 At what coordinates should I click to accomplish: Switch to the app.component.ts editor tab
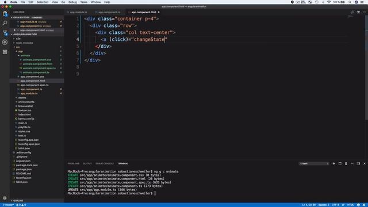pyautogui.click(x=109, y=12)
